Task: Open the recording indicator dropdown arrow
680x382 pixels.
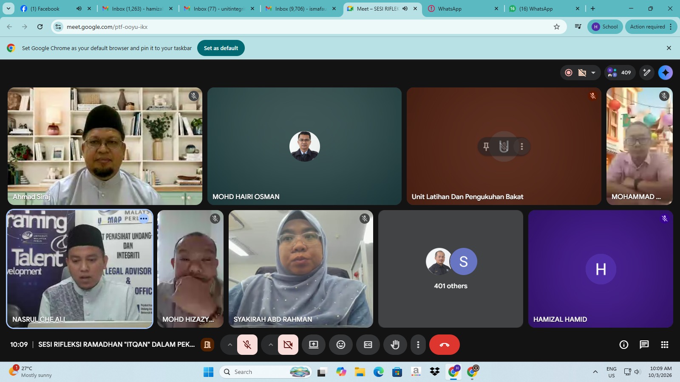Action: click(593, 73)
